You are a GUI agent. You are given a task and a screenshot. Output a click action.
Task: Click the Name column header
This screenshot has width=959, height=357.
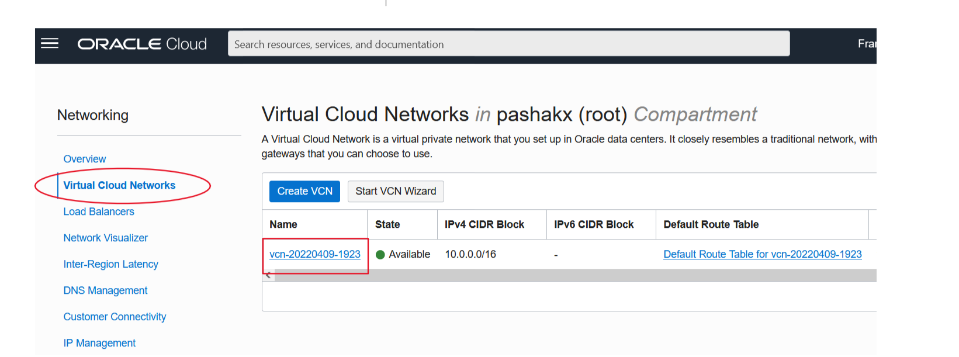(x=283, y=224)
